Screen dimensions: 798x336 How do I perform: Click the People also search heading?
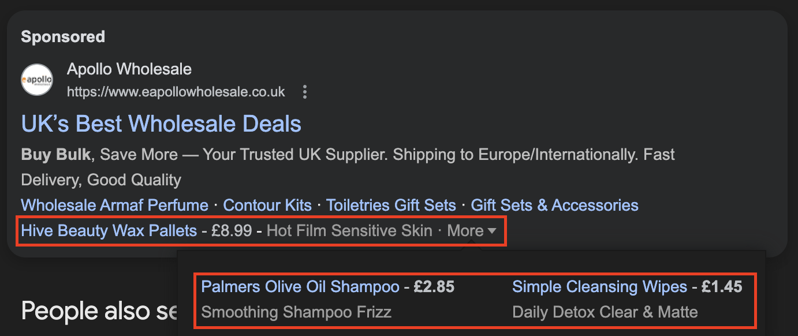pos(98,311)
